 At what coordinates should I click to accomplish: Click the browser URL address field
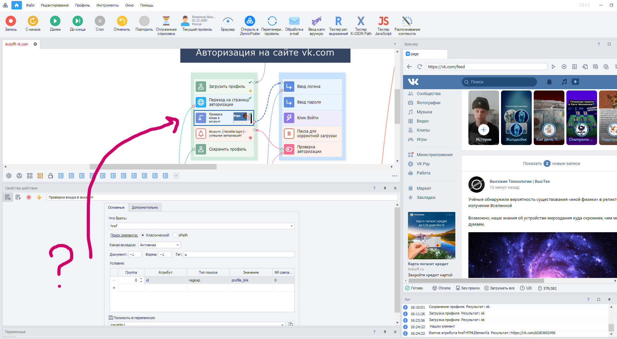coord(486,67)
